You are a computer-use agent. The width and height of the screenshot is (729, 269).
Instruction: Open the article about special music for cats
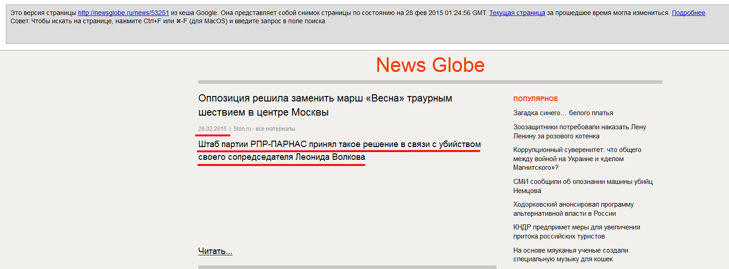570,254
